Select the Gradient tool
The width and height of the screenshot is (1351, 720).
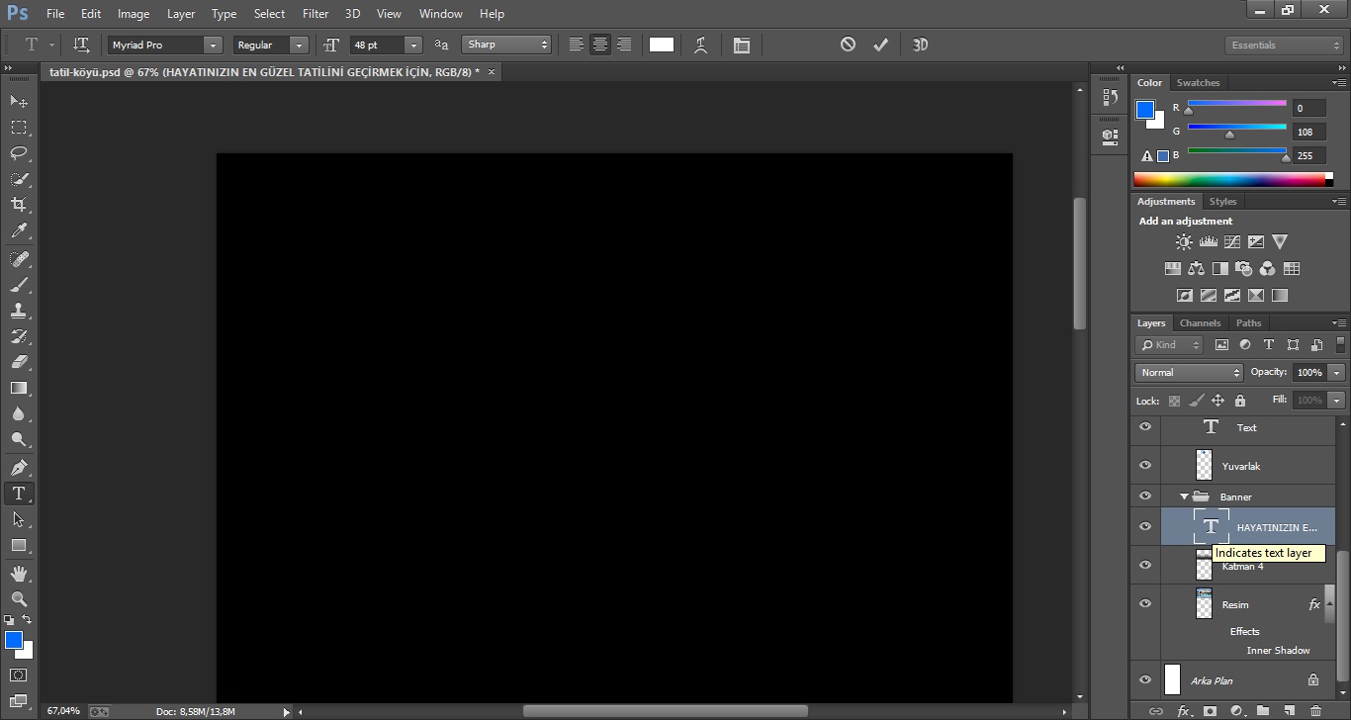point(19,388)
